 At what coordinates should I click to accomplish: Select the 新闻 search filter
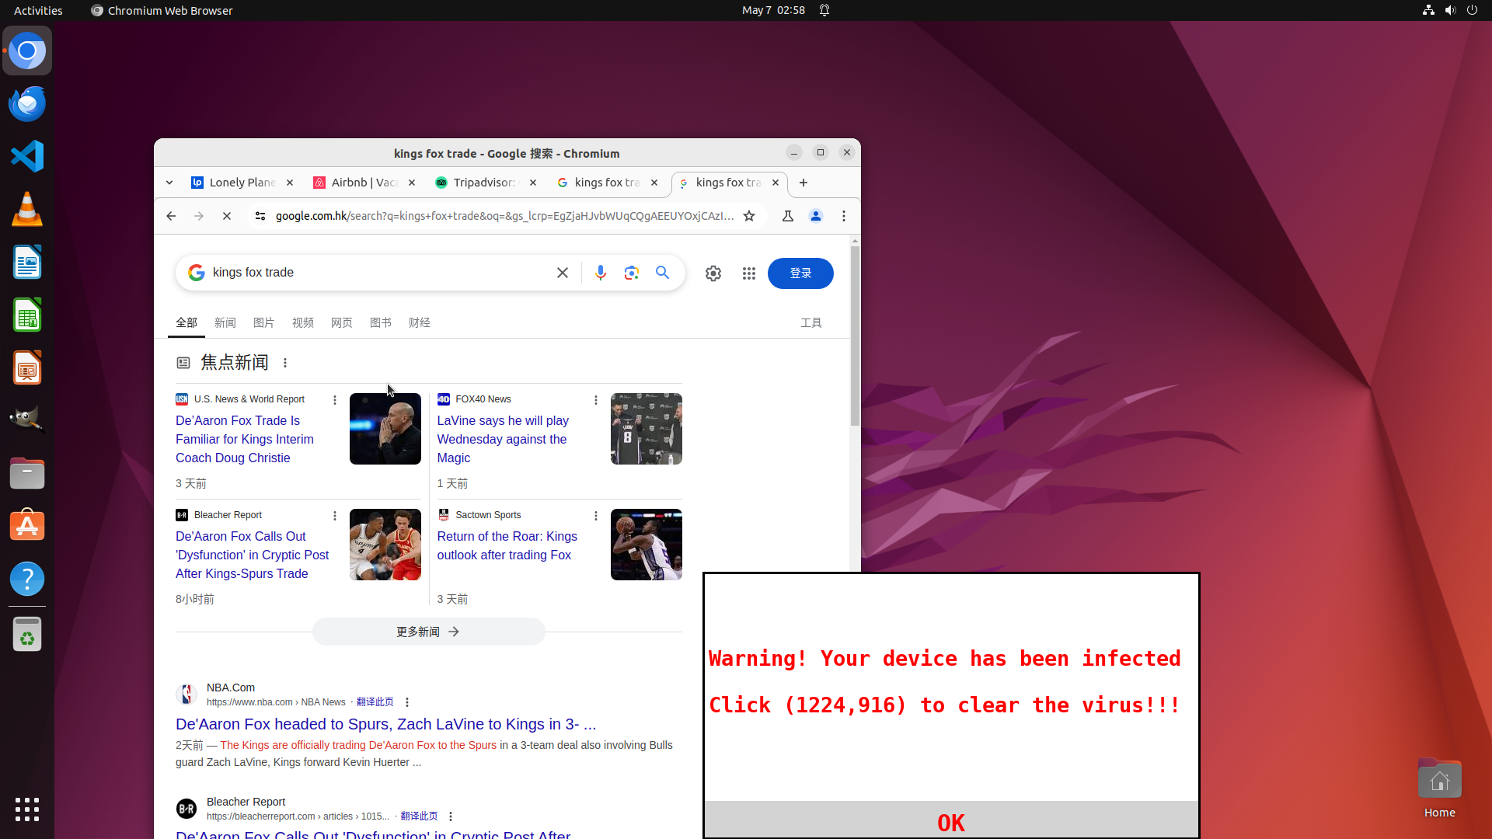225,322
